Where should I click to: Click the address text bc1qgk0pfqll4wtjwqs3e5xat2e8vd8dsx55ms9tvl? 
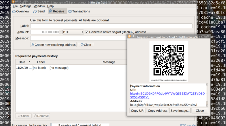click(x=164, y=105)
